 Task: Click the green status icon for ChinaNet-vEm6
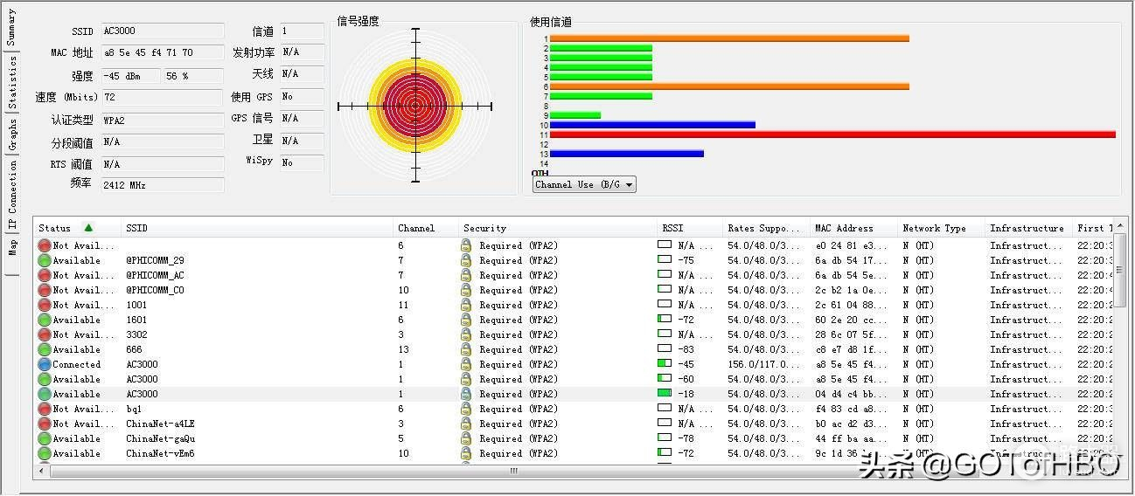45,453
